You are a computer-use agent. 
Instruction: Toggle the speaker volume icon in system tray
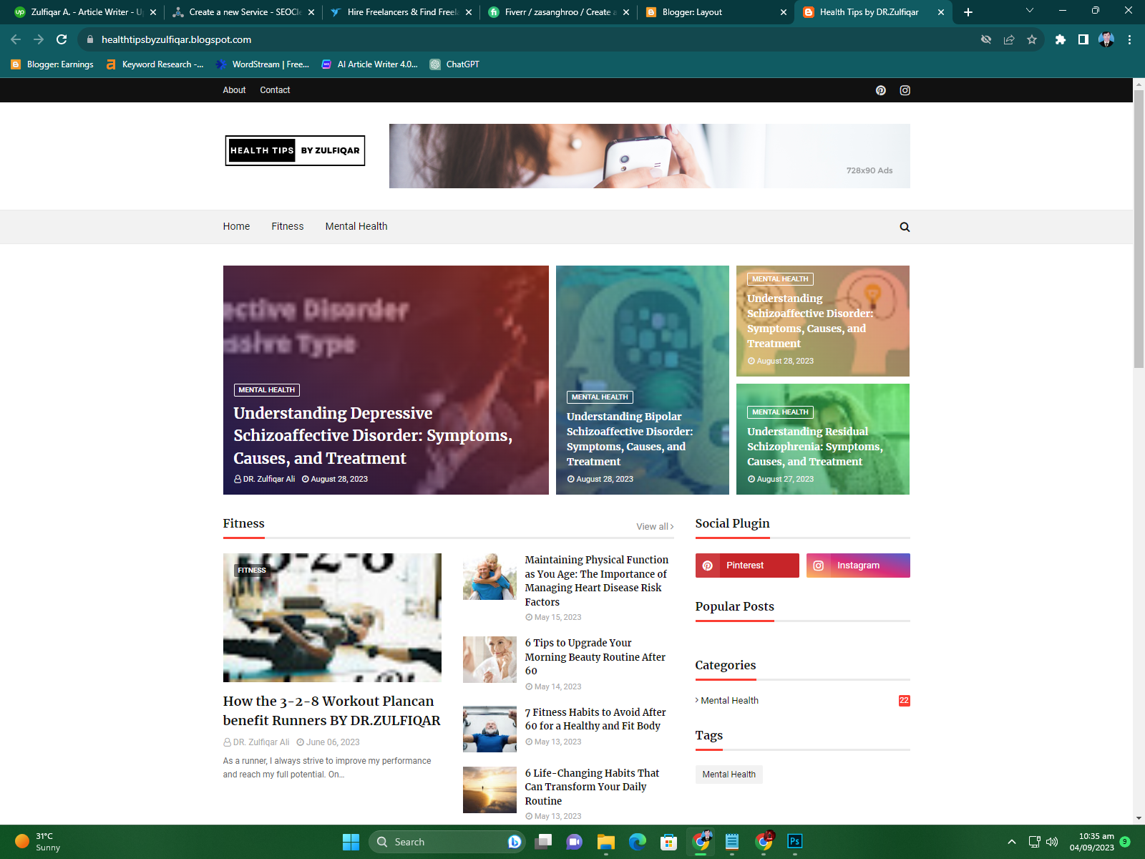(1051, 842)
